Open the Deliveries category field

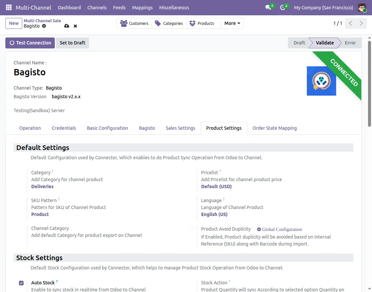(x=43, y=186)
